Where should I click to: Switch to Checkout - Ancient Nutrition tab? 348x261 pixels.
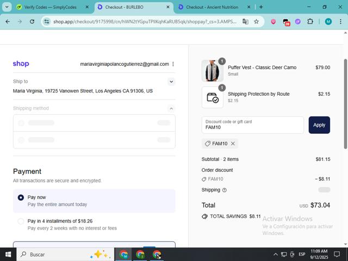pyautogui.click(x=212, y=7)
